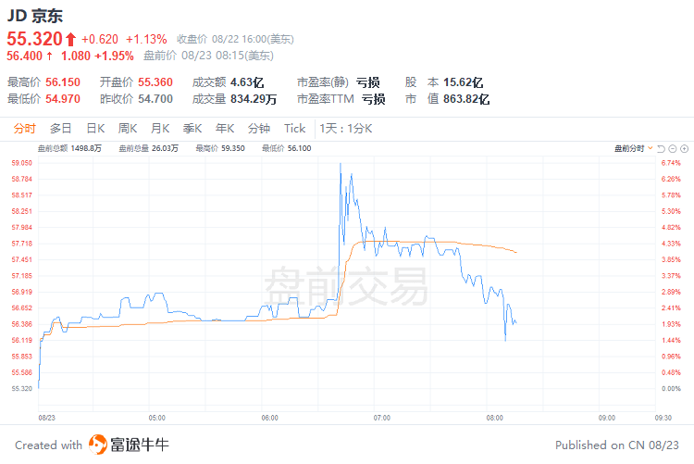Click the Futu 富途牛牛 logo icon

(x=98, y=445)
